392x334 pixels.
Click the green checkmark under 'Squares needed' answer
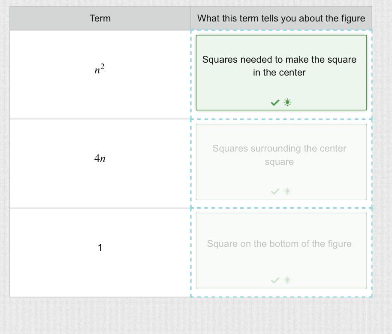pos(275,103)
